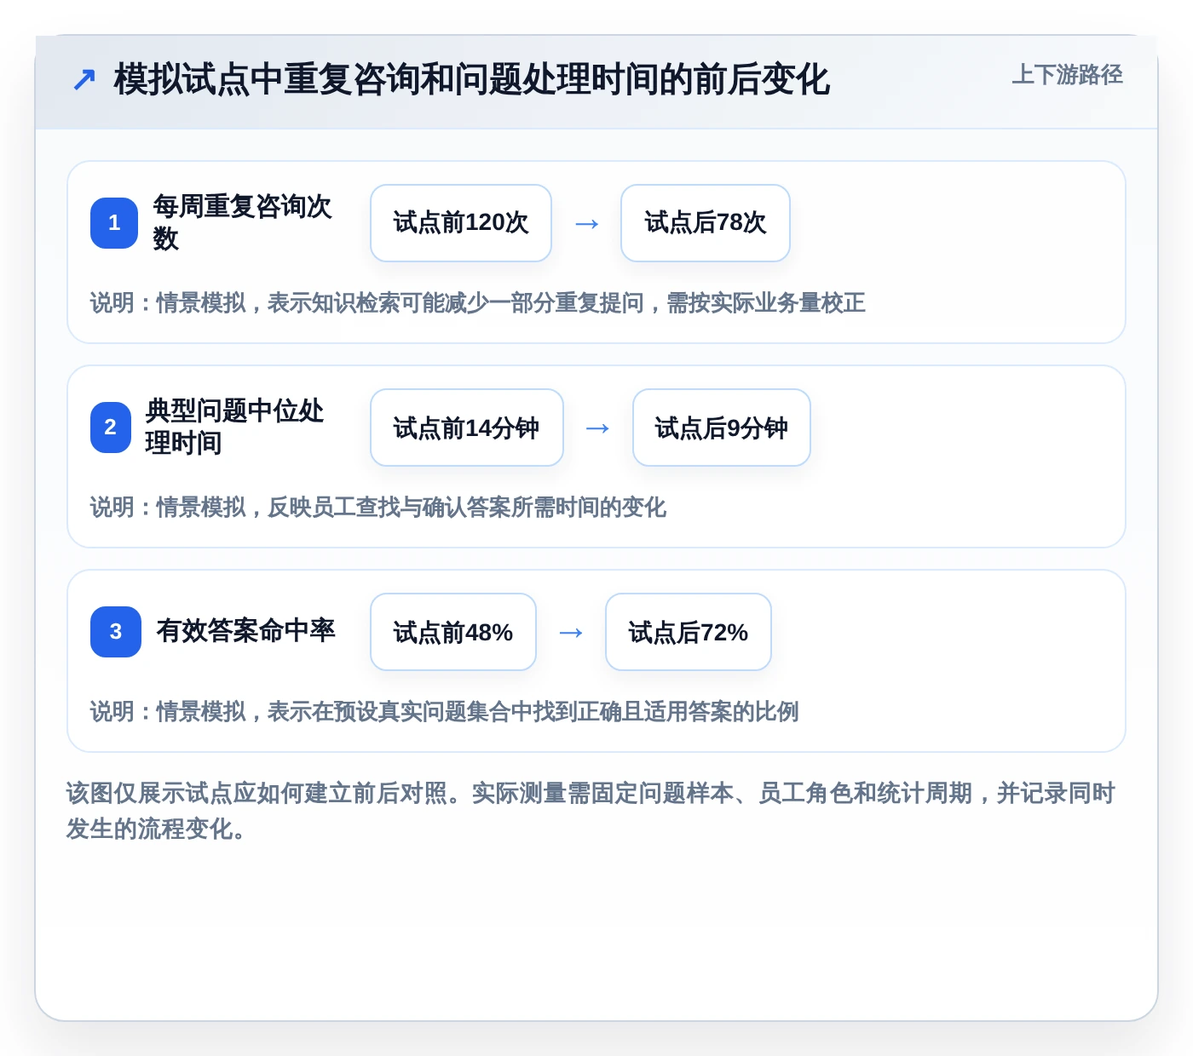Viewport: 1193px width, 1056px height.
Task: Click the note mentioning 需按实际业务量校正
Action: click(478, 303)
